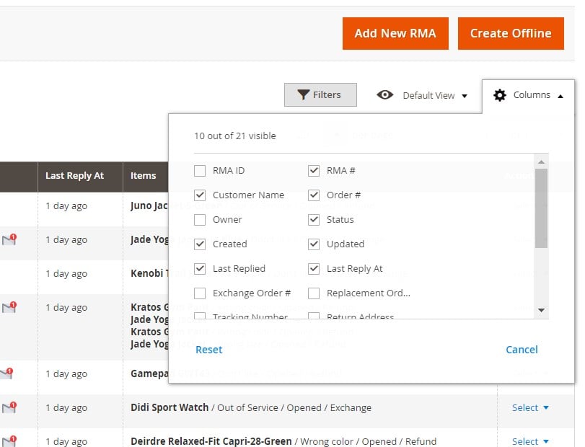
Task: Click "Out of Service / Opened / Exchange" text
Action: [x=294, y=408]
